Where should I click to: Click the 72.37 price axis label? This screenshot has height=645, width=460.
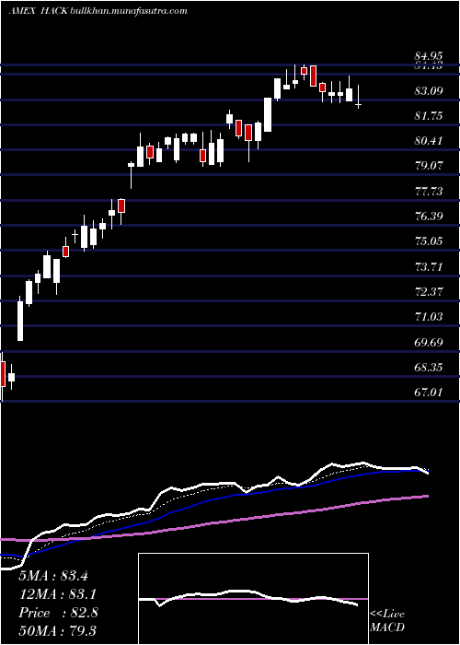click(x=429, y=292)
